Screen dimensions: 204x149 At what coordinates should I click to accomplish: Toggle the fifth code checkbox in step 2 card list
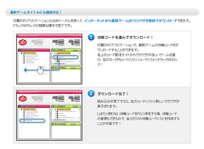[x=24, y=117]
